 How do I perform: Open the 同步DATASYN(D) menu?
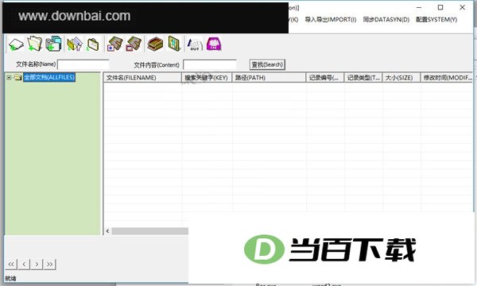click(386, 20)
